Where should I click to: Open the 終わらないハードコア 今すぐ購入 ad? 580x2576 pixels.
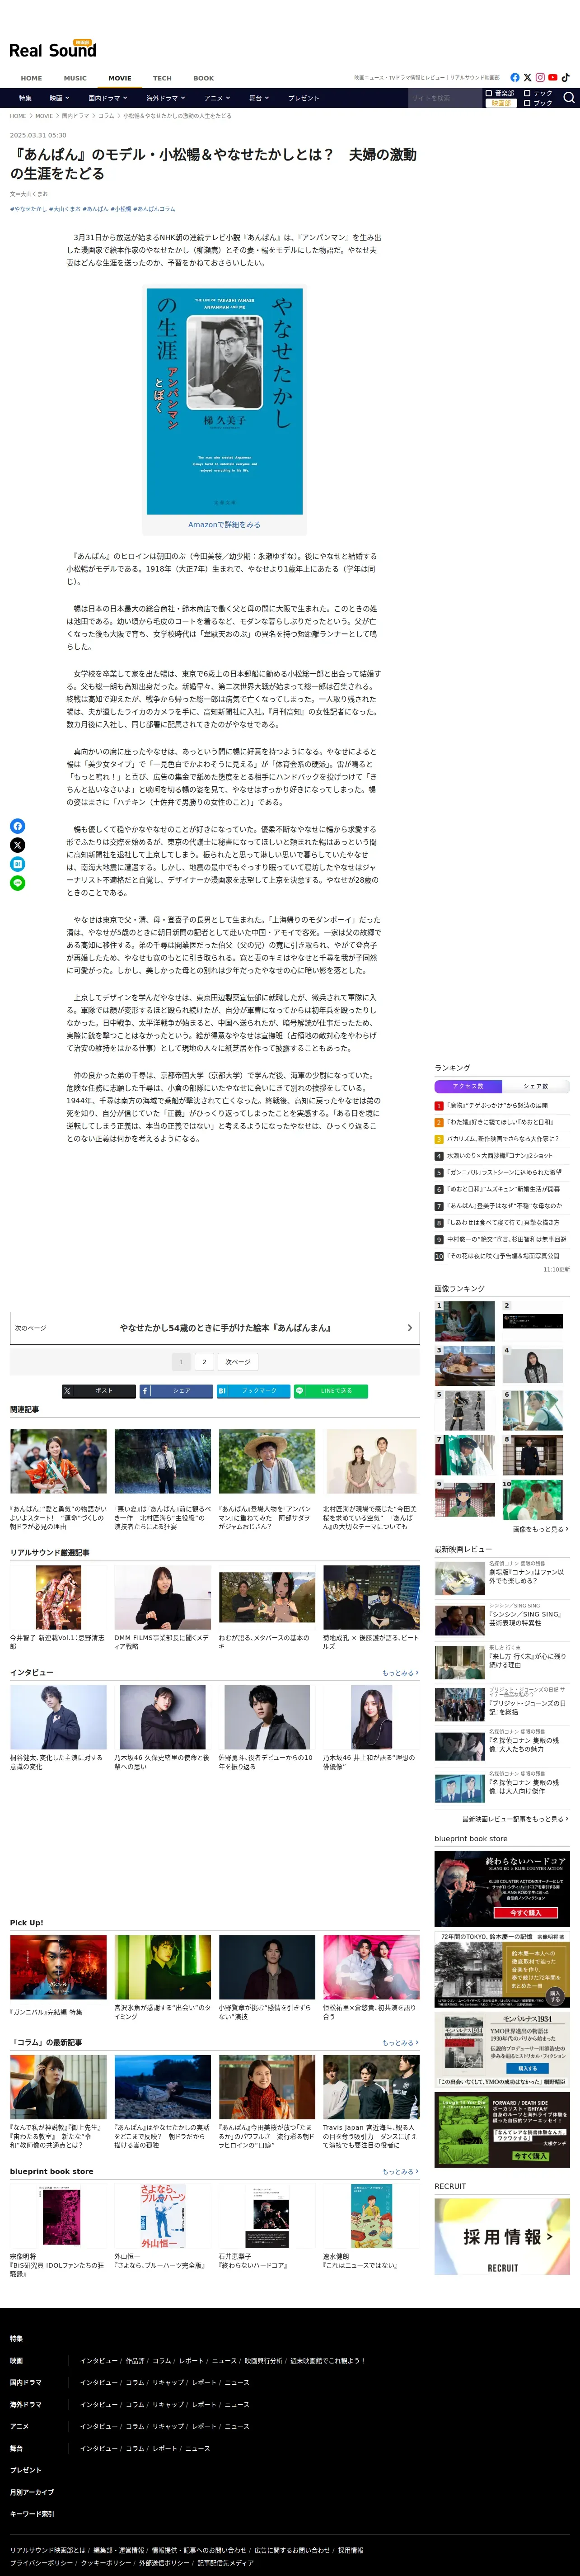tap(502, 1889)
